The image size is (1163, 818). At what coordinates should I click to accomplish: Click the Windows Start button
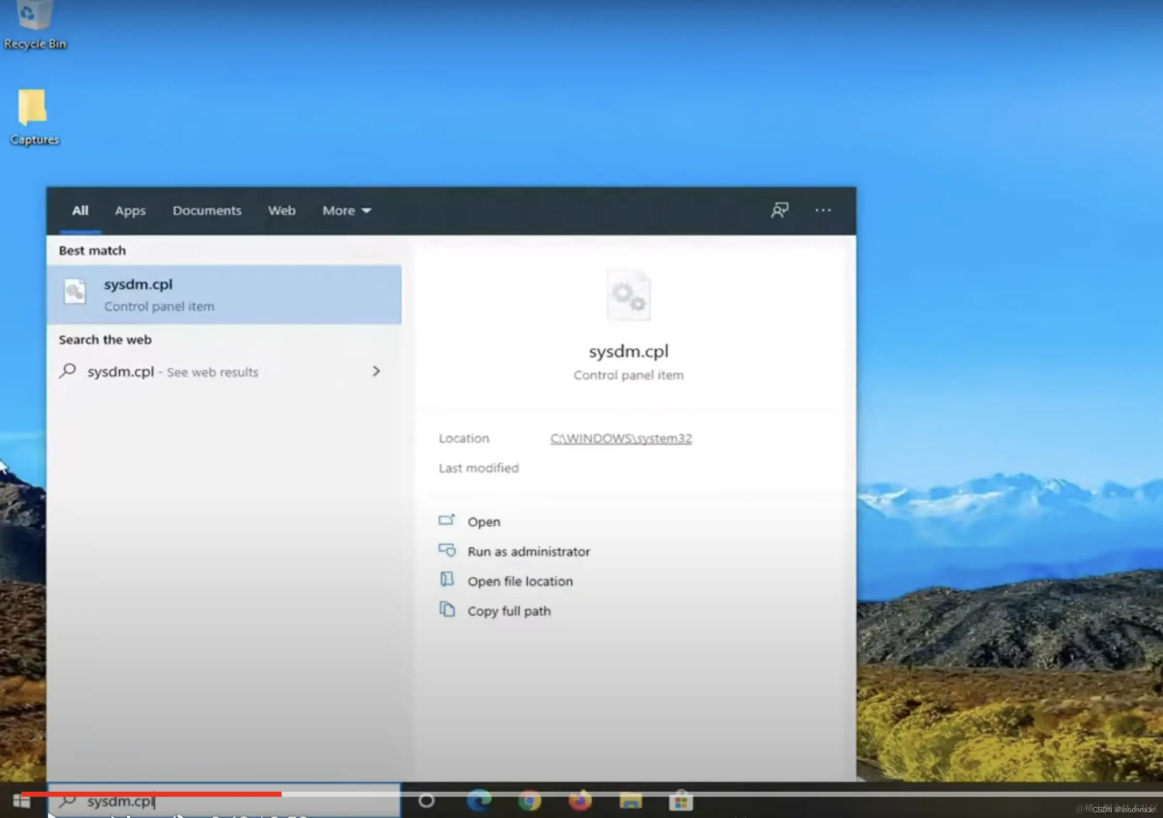pyautogui.click(x=21, y=802)
